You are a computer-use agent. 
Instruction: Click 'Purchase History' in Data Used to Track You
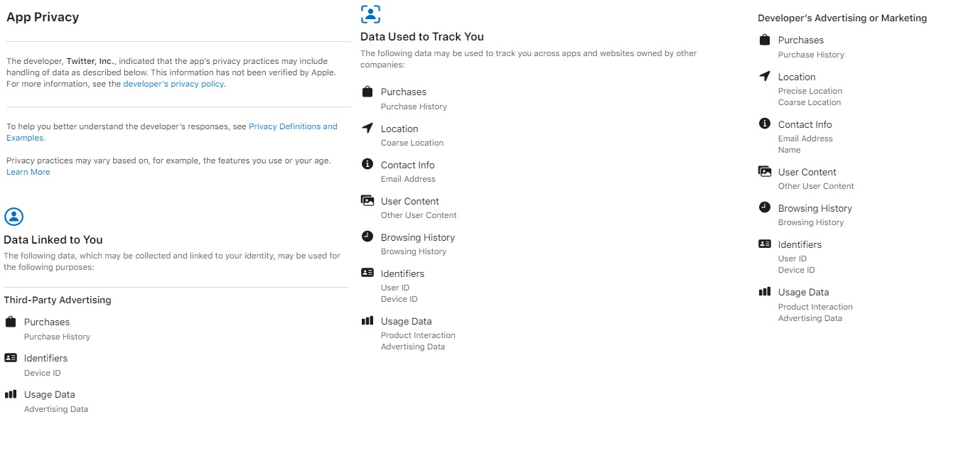click(x=414, y=107)
